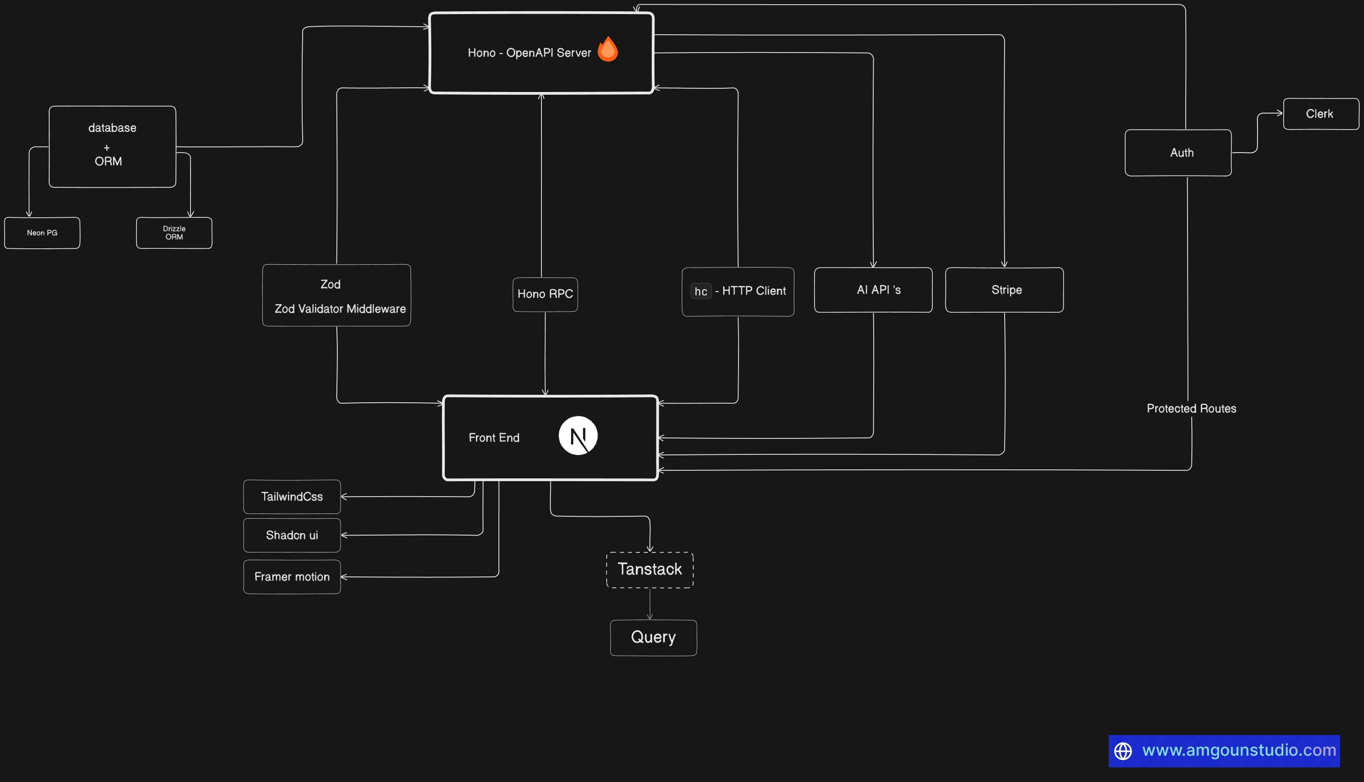Click the dashed Tanstack box

(x=649, y=570)
